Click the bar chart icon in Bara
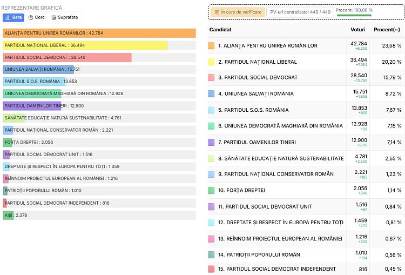405x275 pixels. (8, 18)
